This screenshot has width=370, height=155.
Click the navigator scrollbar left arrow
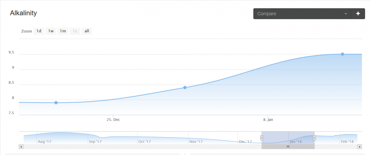(21, 147)
